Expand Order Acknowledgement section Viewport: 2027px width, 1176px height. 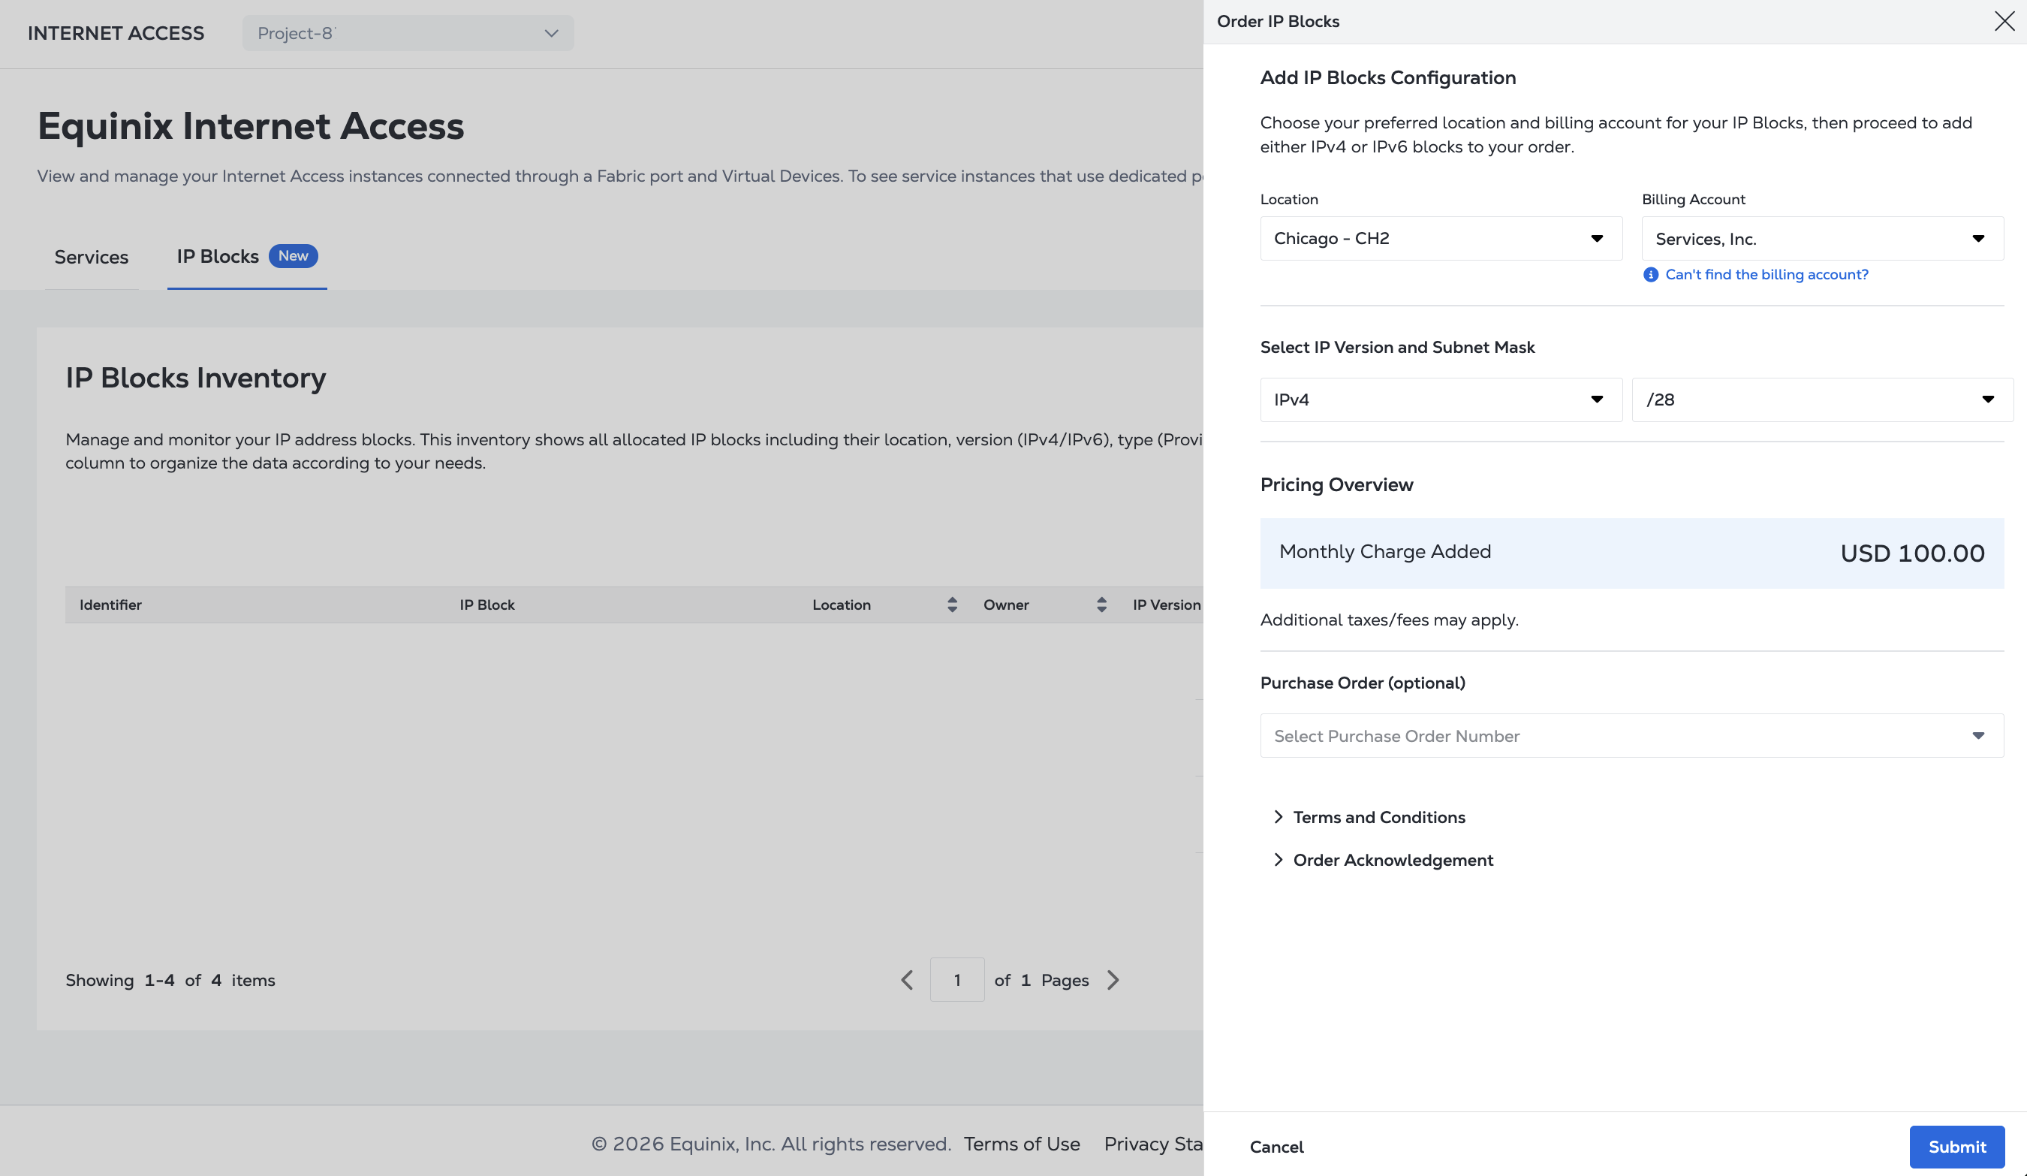pos(1384,860)
